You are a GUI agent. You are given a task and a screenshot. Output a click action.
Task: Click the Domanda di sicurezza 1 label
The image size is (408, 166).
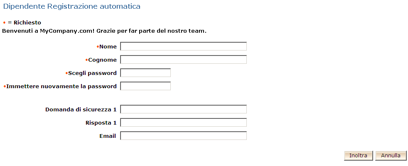pyautogui.click(x=81, y=110)
